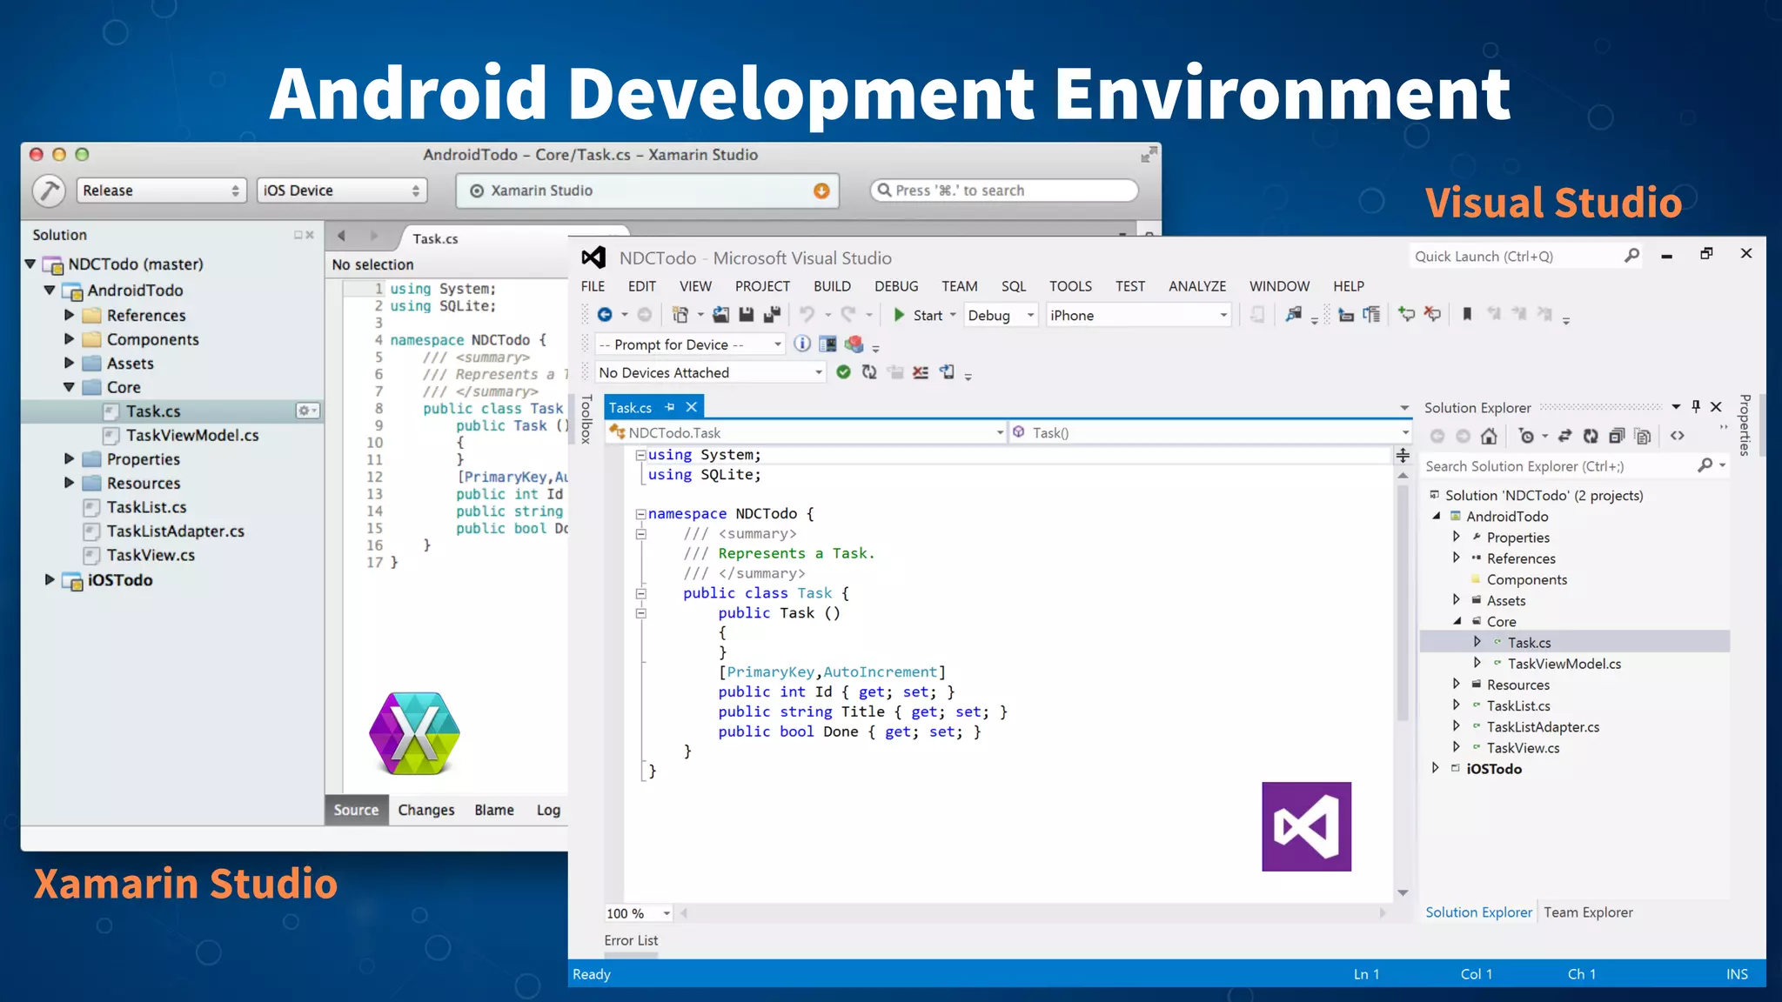Click the editor vertical scrollbar thumb
The height and width of the screenshot is (1002, 1782).
click(x=1403, y=602)
